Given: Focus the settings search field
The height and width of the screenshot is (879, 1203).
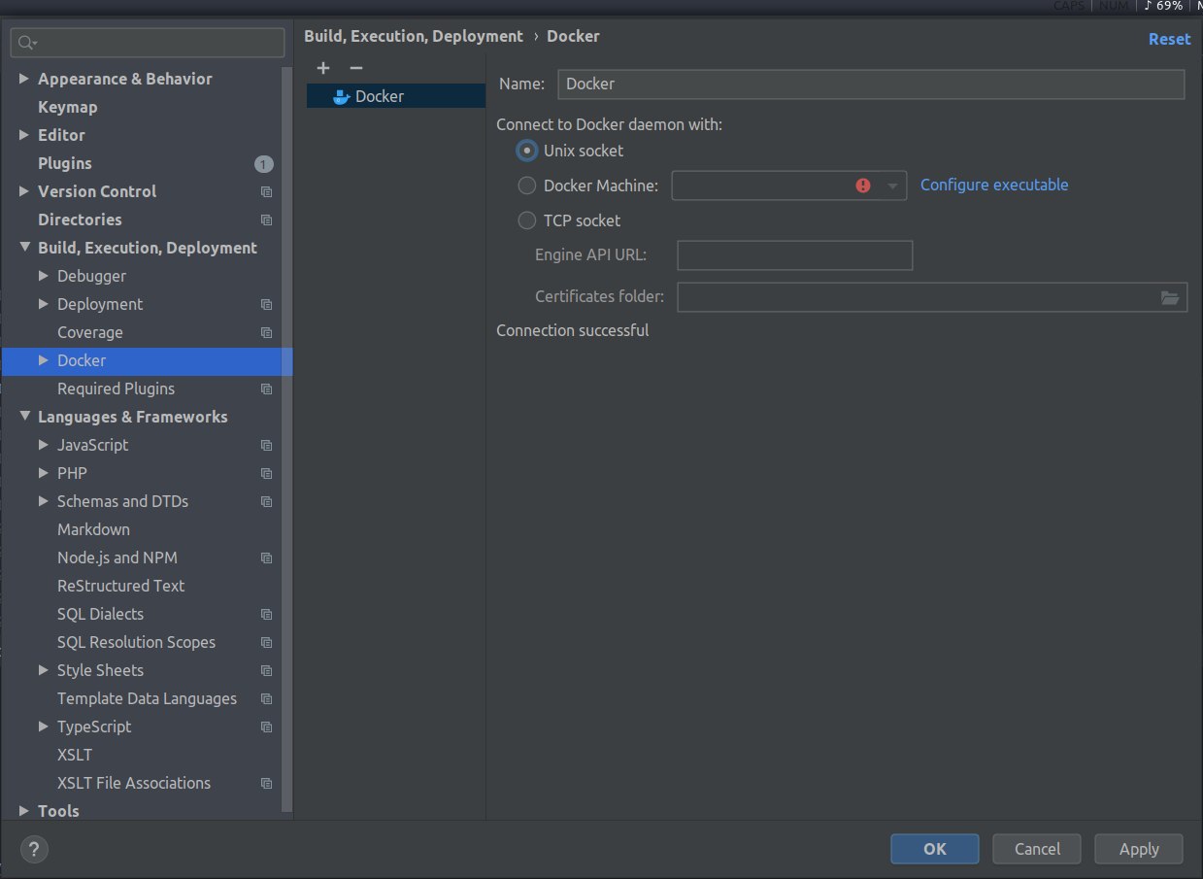Looking at the screenshot, I should [148, 43].
